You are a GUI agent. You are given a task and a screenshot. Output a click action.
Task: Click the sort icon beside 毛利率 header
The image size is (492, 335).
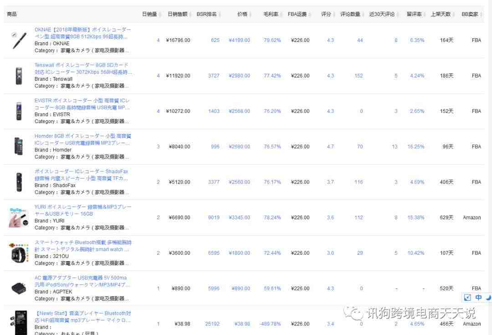[x=281, y=15]
